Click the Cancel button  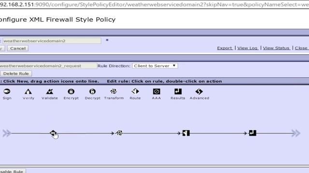[x=18, y=49]
